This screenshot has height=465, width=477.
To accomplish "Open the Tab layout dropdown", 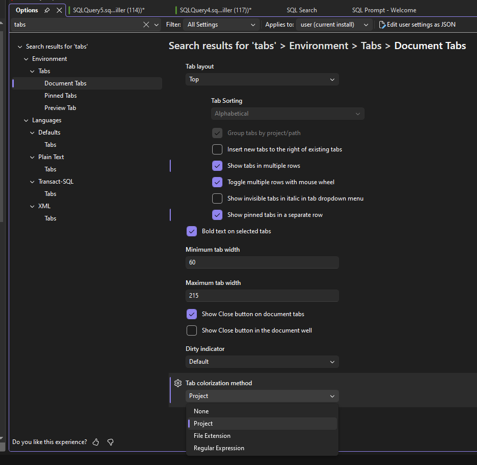I will point(262,79).
